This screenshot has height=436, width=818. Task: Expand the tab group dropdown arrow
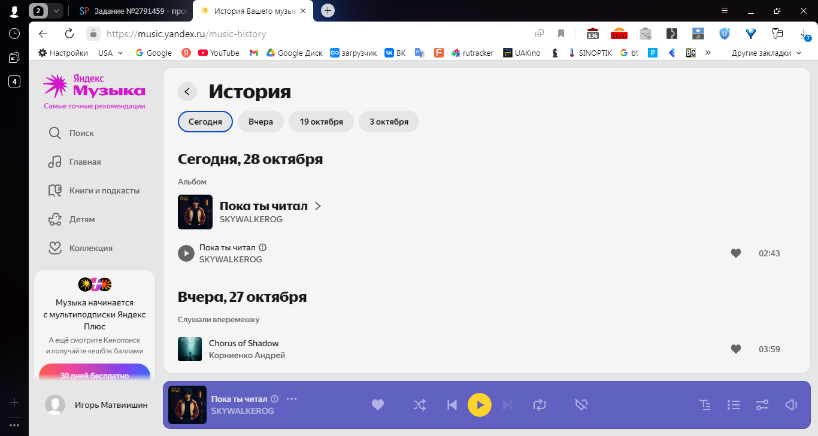(x=56, y=11)
